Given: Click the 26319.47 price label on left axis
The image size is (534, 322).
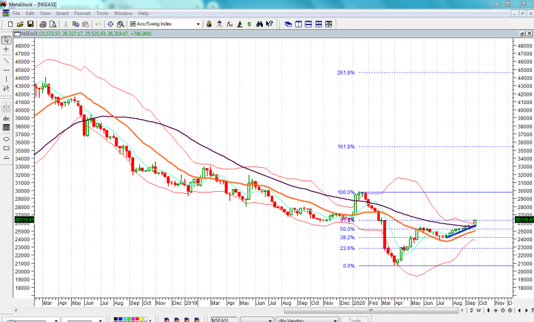Looking at the screenshot, I should (x=24, y=219).
